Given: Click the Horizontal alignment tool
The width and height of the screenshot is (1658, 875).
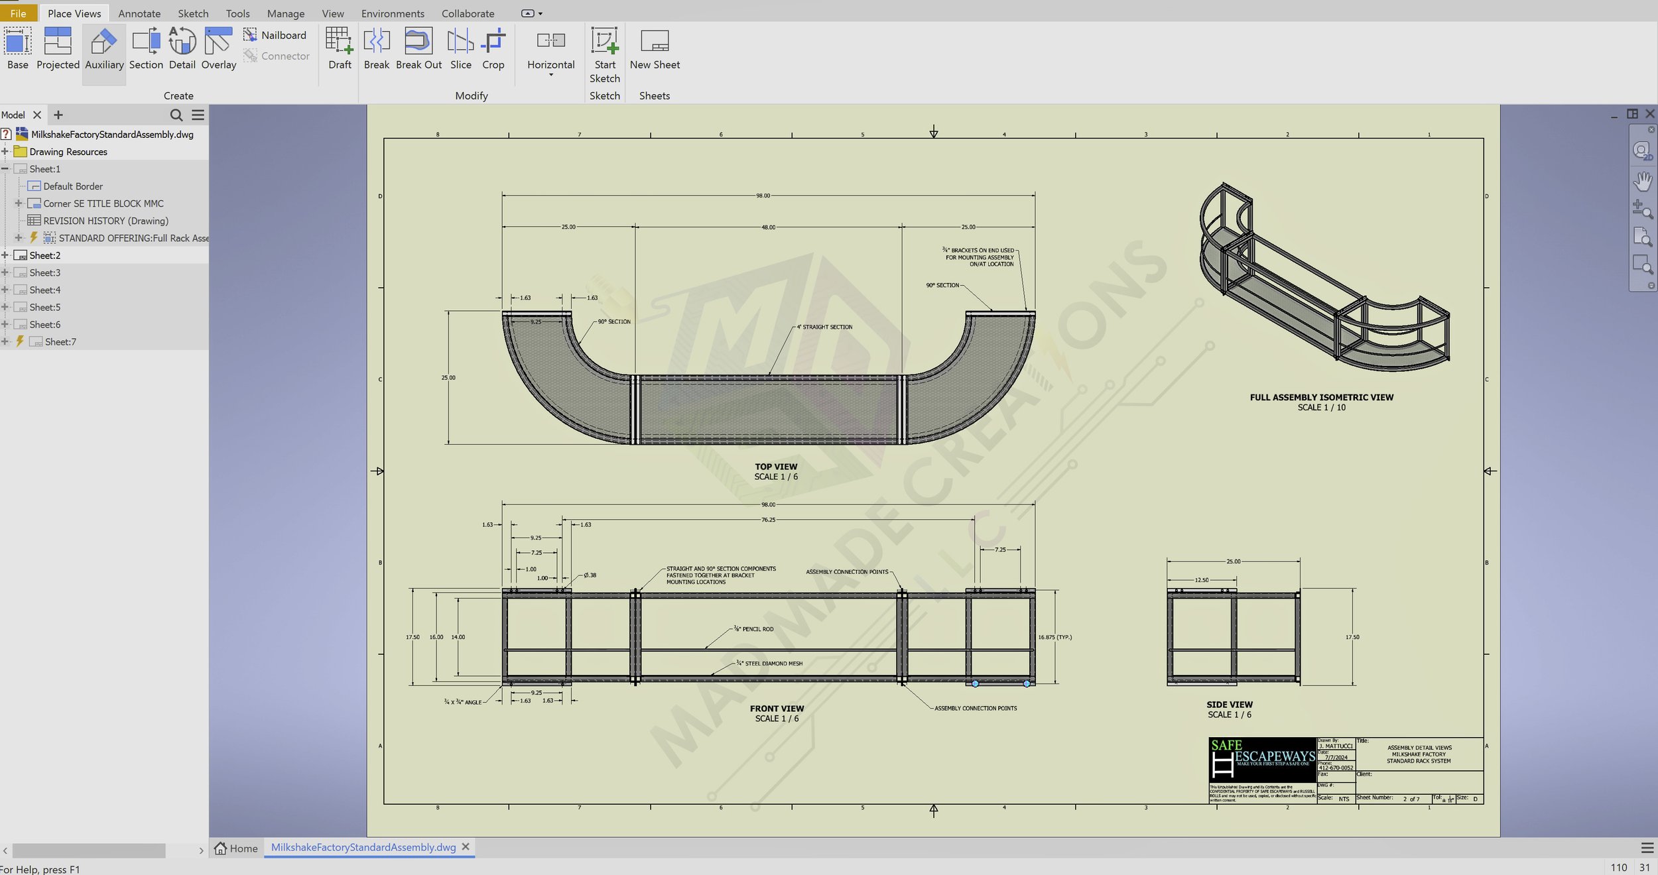Looking at the screenshot, I should [550, 48].
